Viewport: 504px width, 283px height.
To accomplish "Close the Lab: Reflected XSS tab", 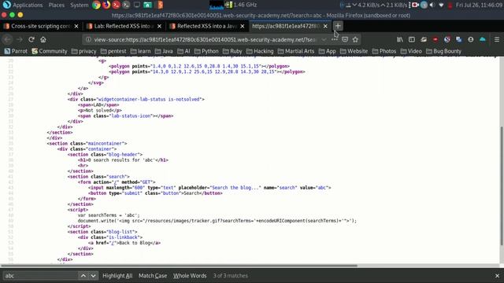I will [159, 26].
